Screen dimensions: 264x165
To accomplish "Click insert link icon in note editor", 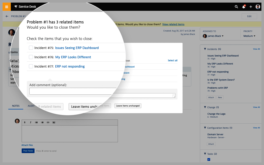I will [48, 122].
